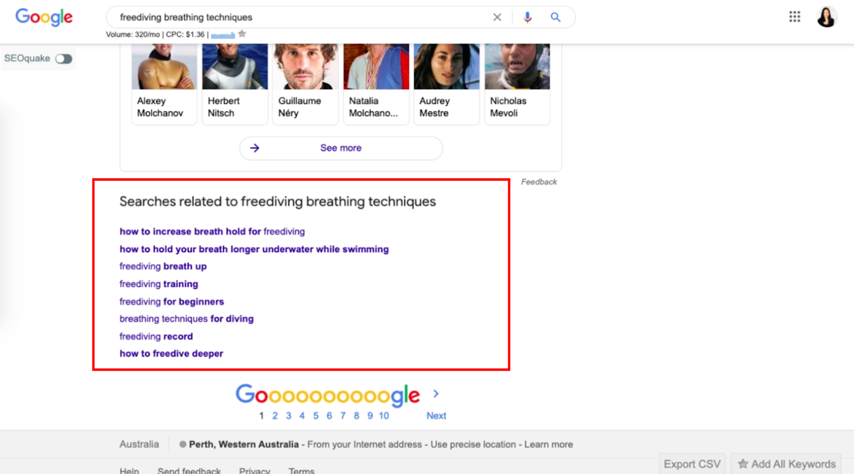This screenshot has width=854, height=474.
Task: Click the 'CPC: $1.36' keyword stat
Action: click(x=185, y=34)
